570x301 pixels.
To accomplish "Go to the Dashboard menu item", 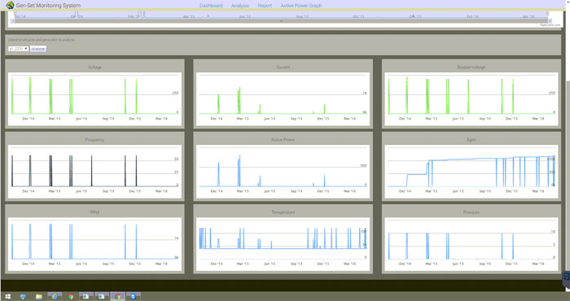I will pyautogui.click(x=211, y=6).
